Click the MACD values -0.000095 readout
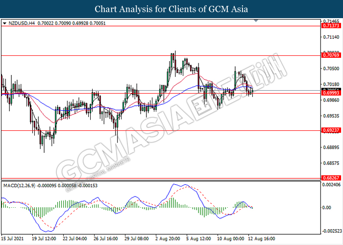 (x=47, y=186)
